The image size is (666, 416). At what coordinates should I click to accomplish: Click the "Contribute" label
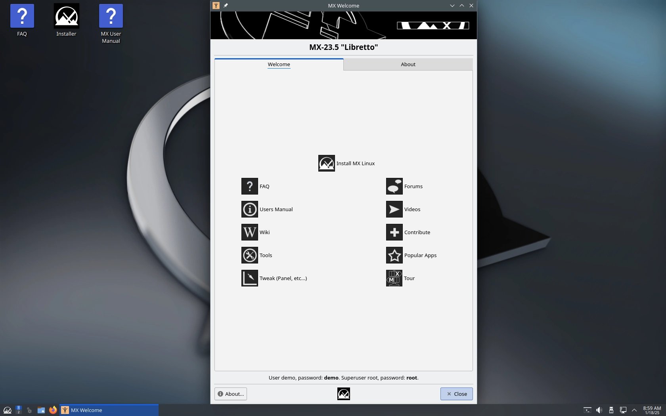pyautogui.click(x=417, y=233)
